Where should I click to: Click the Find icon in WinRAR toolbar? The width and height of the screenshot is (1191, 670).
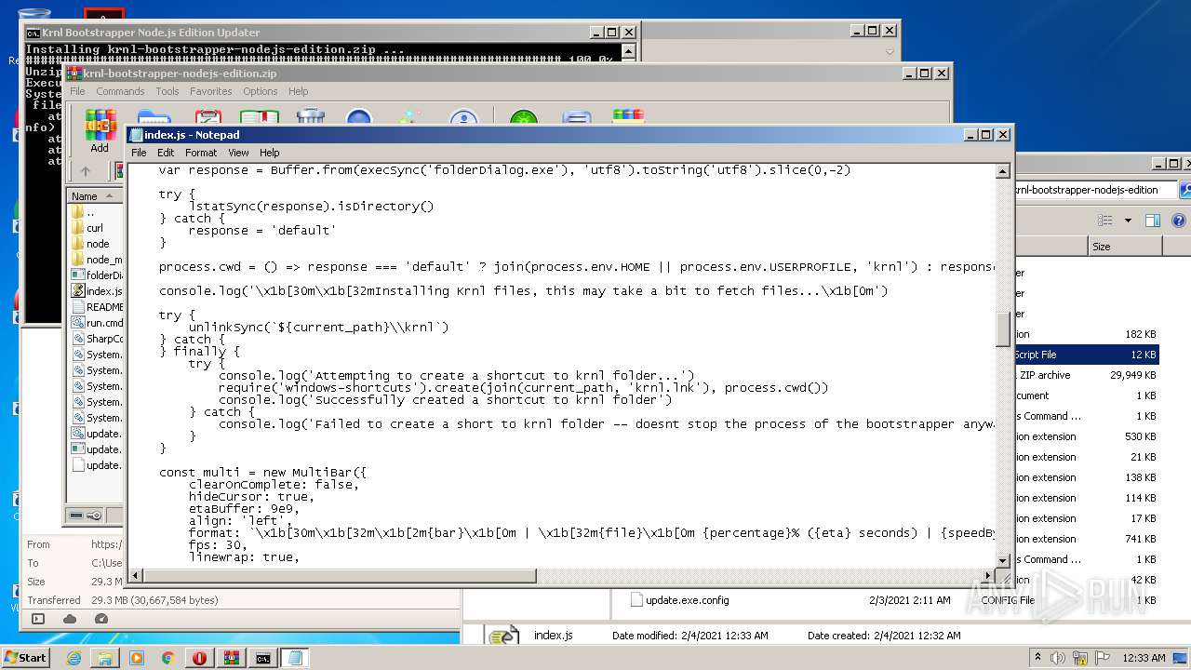[x=359, y=116]
